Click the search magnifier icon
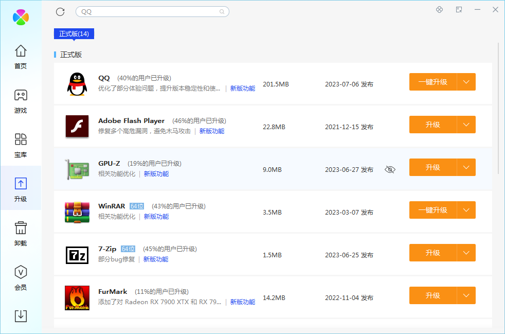 pyautogui.click(x=222, y=12)
